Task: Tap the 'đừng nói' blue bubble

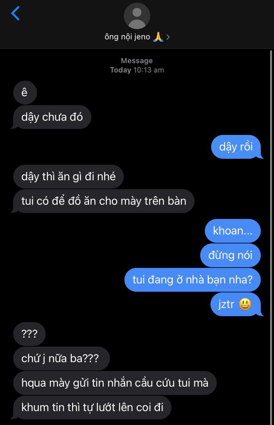Action: click(x=230, y=255)
